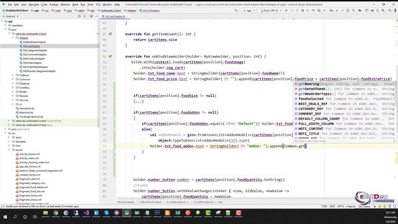The height and width of the screenshot is (224, 398).
Task: Click the CRLF line separator in status bar
Action: click(332, 207)
